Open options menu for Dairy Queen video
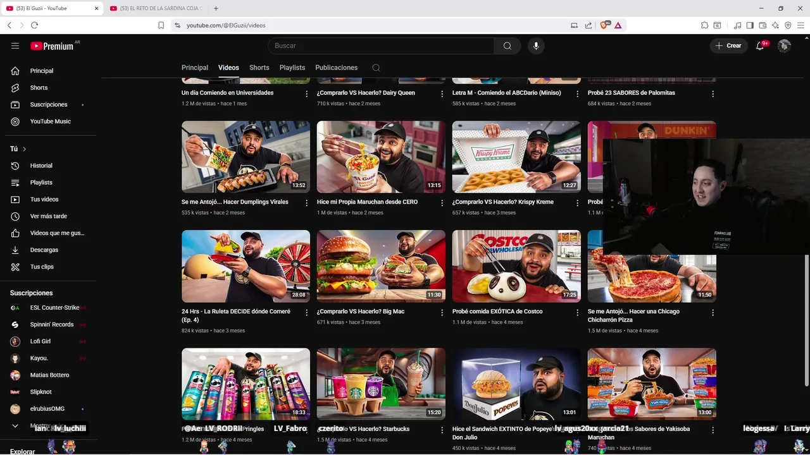Viewport: 810px width, 455px height. [x=442, y=94]
